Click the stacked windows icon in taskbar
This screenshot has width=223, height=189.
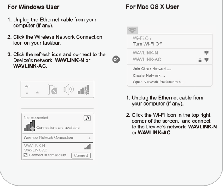point(27,87)
